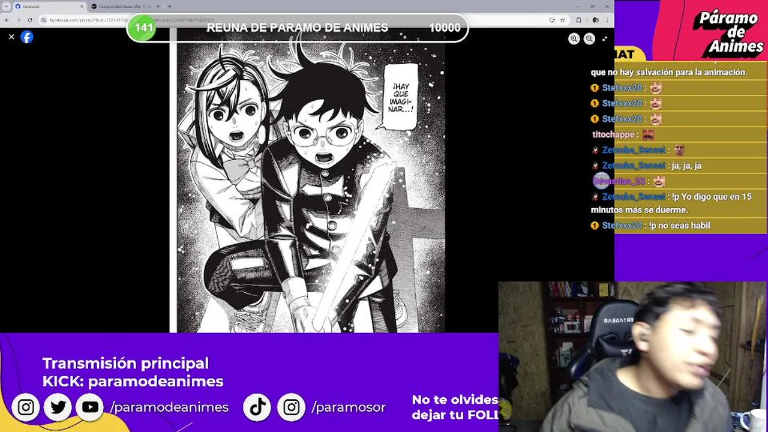Image resolution: width=768 pixels, height=432 pixels.
Task: Open the Chrome three-dot menu
Action: coord(607,20)
